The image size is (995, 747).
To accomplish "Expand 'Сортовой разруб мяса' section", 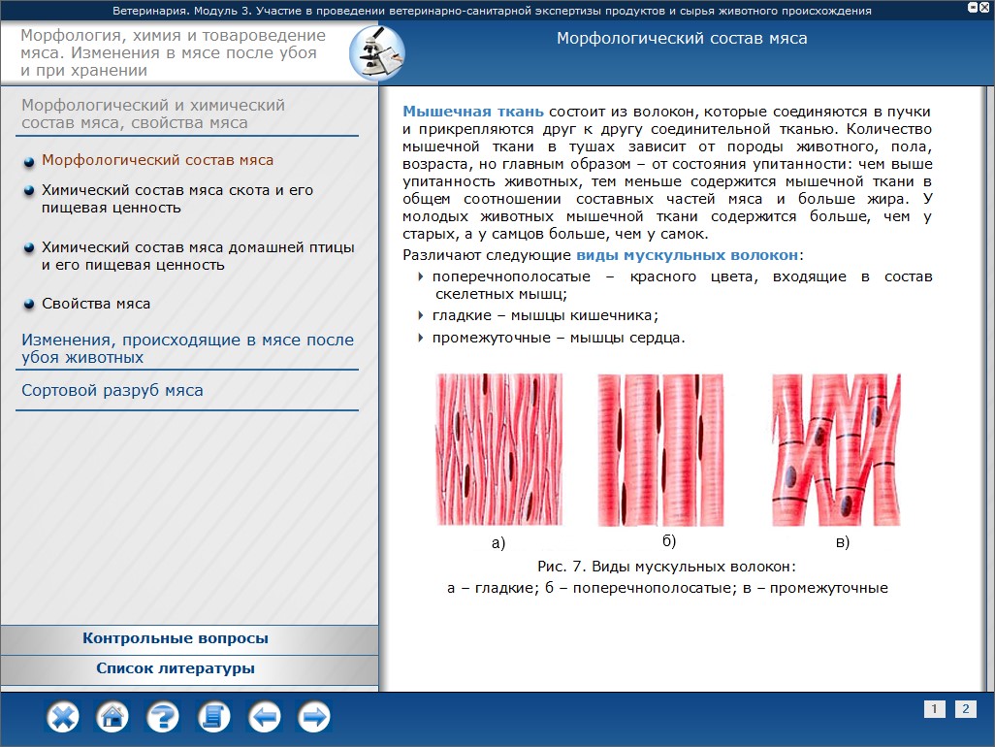I will point(112,391).
